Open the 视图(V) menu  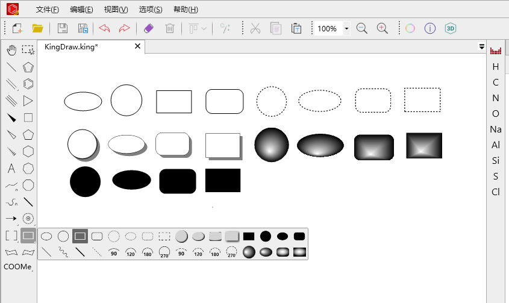(x=116, y=10)
